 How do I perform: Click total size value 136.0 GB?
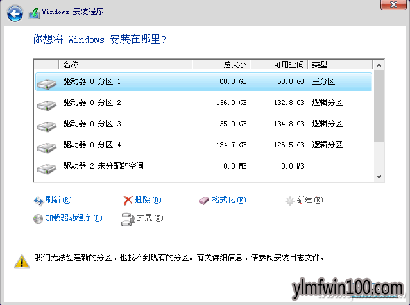pos(232,103)
